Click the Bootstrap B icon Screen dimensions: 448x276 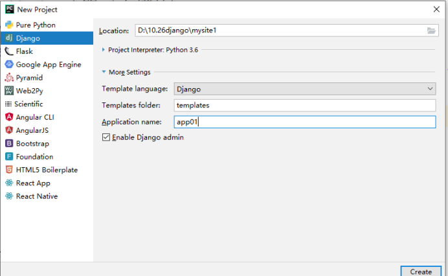coord(9,143)
